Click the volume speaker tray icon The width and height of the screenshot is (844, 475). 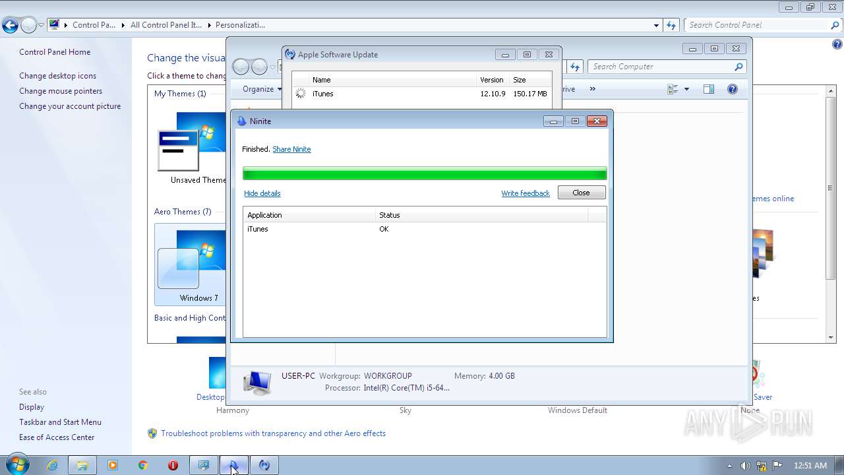(x=746, y=466)
